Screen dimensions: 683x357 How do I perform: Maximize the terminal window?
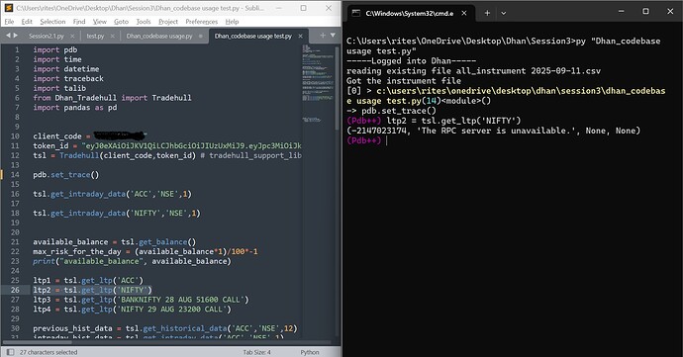(x=645, y=11)
